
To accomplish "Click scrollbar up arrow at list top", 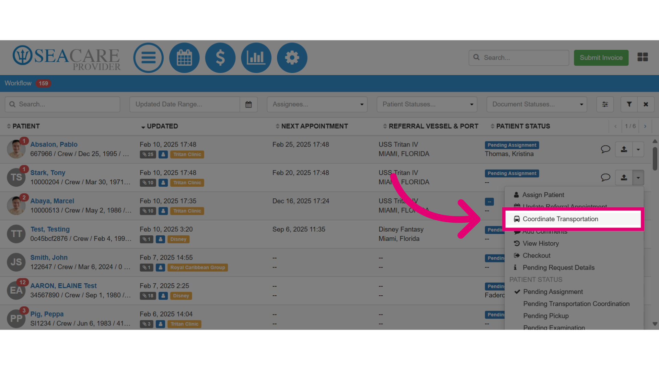I will point(655,141).
